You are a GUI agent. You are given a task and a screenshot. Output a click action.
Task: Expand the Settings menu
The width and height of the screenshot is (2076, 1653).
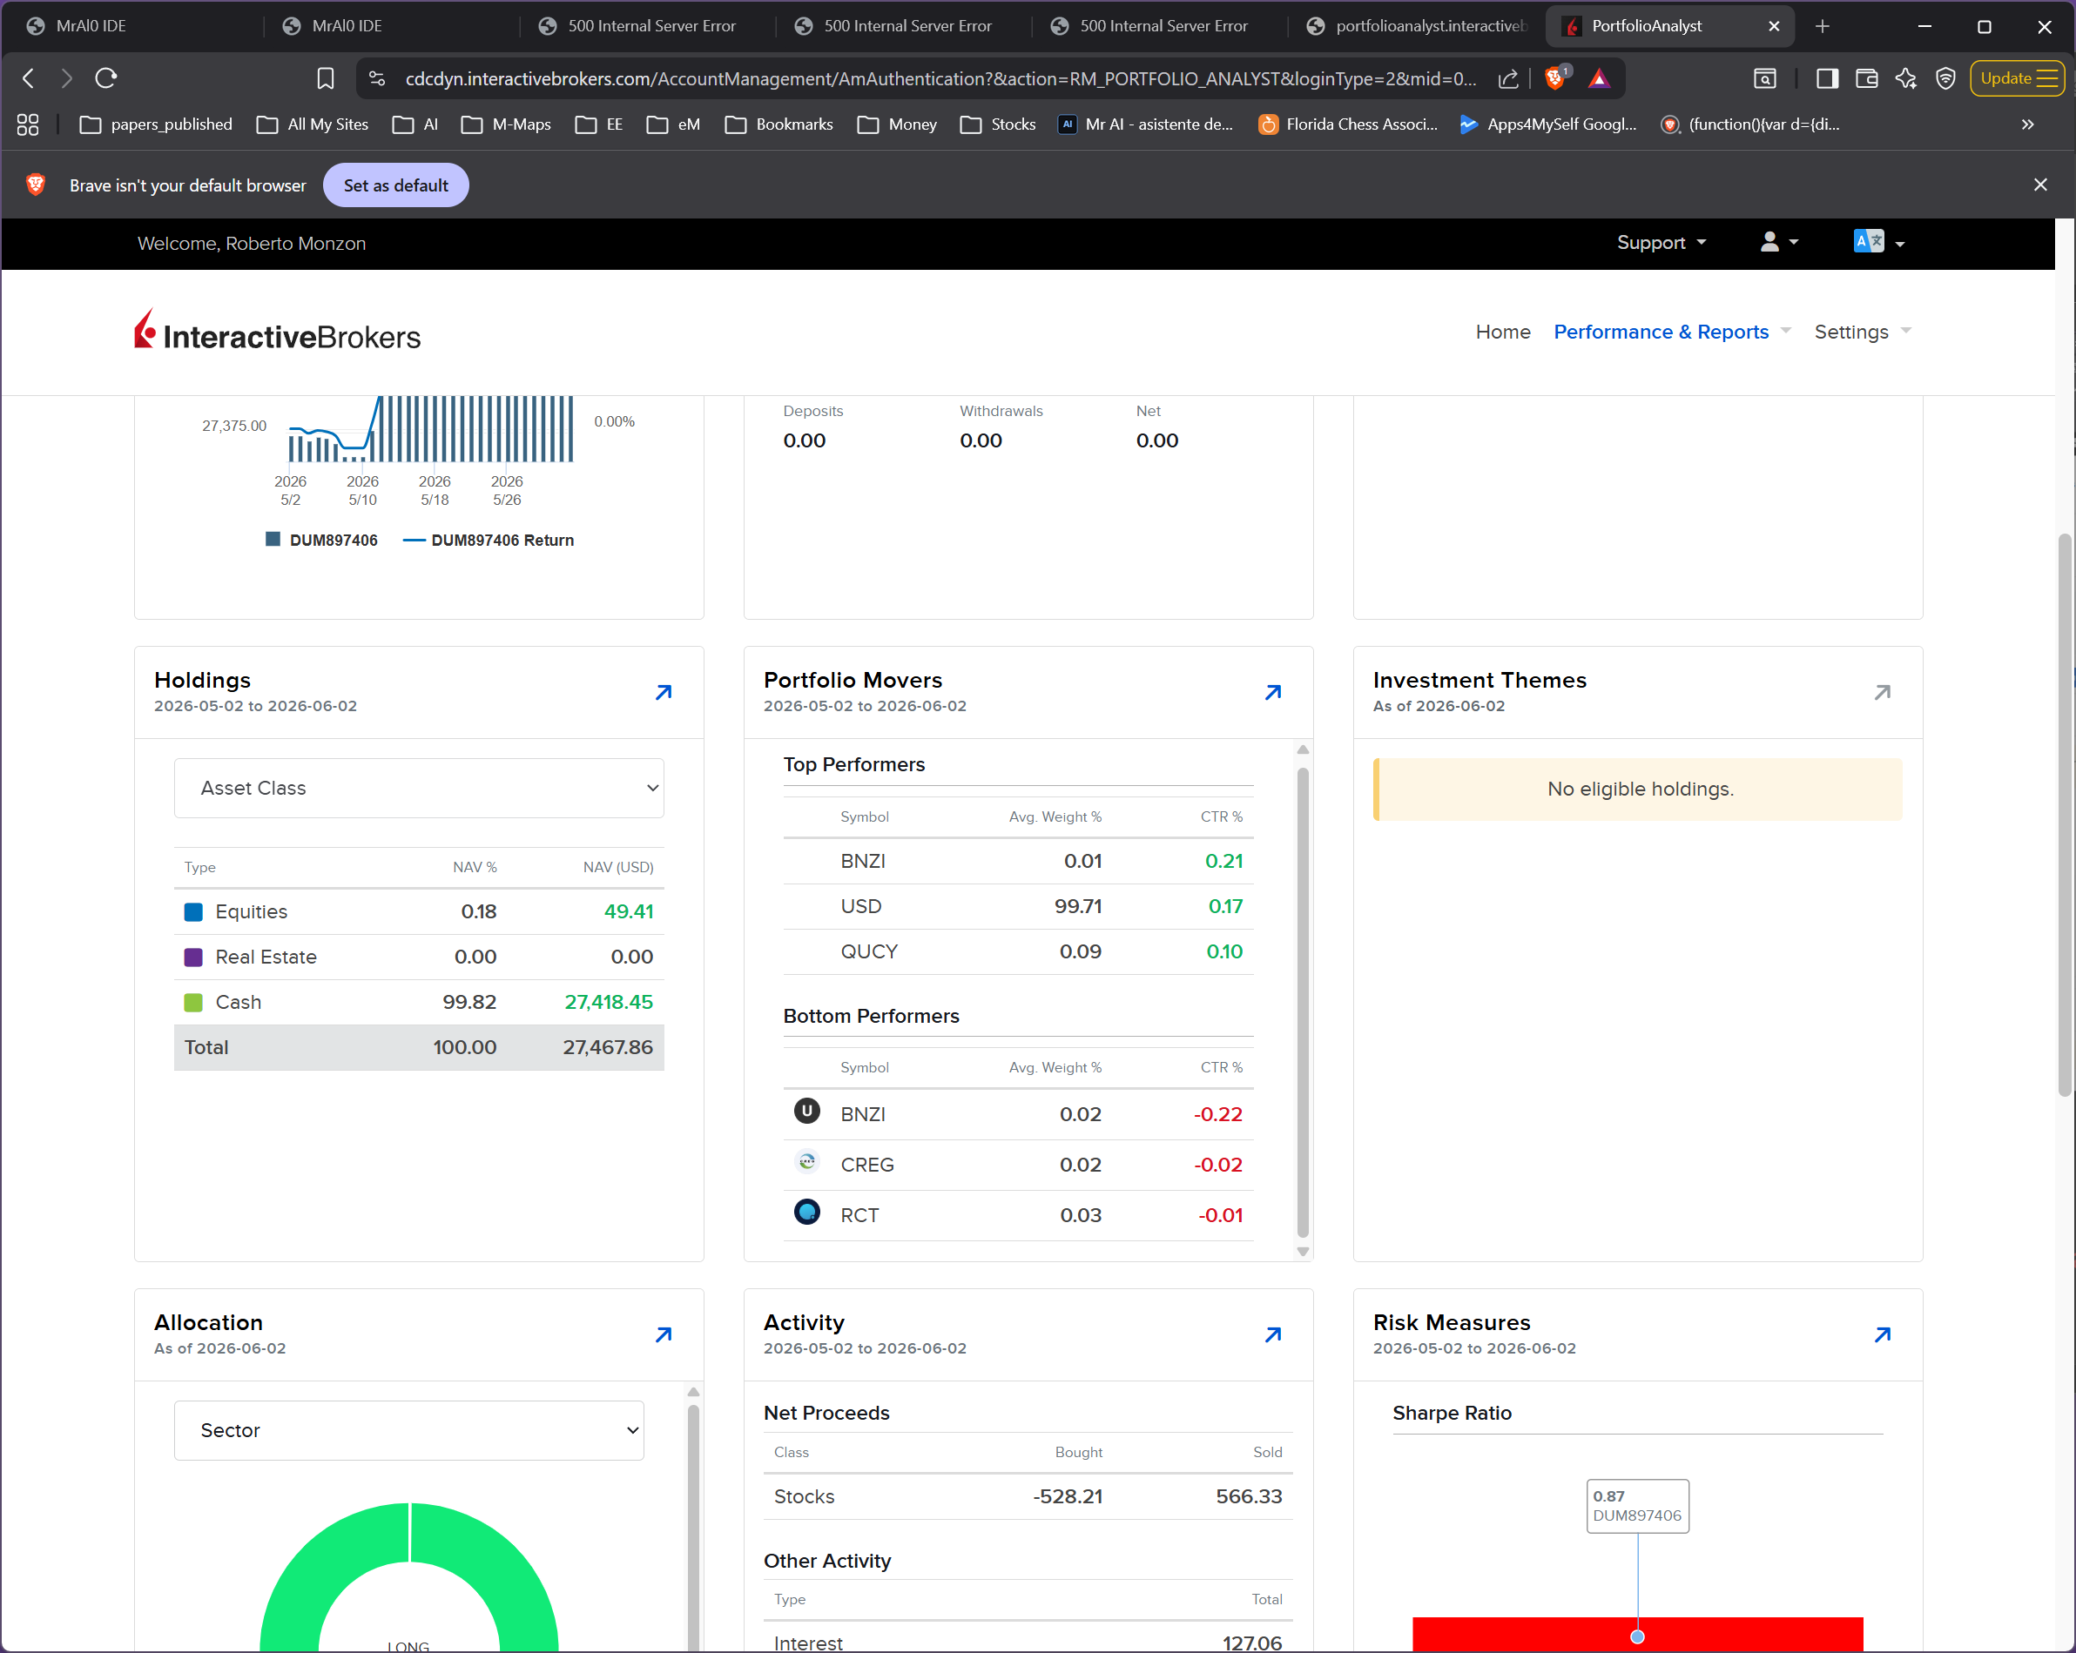(x=1863, y=331)
